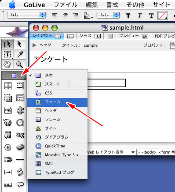Open the Apple menu
Viewport: 175px width, 192px height.
(12, 5)
